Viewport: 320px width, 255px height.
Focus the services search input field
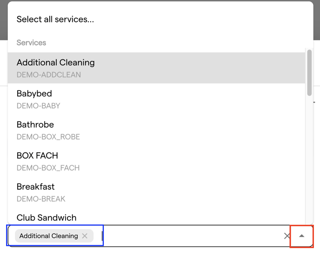[192, 236]
